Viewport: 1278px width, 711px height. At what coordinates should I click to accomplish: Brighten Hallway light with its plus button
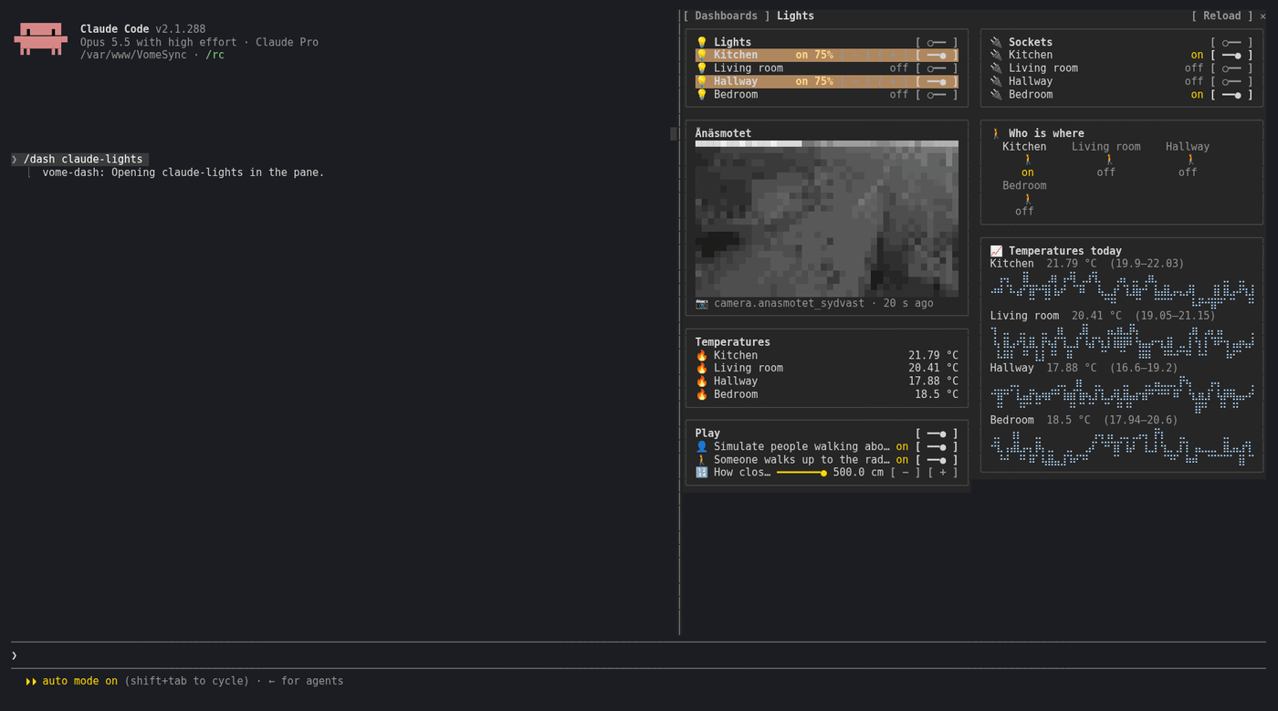(893, 81)
